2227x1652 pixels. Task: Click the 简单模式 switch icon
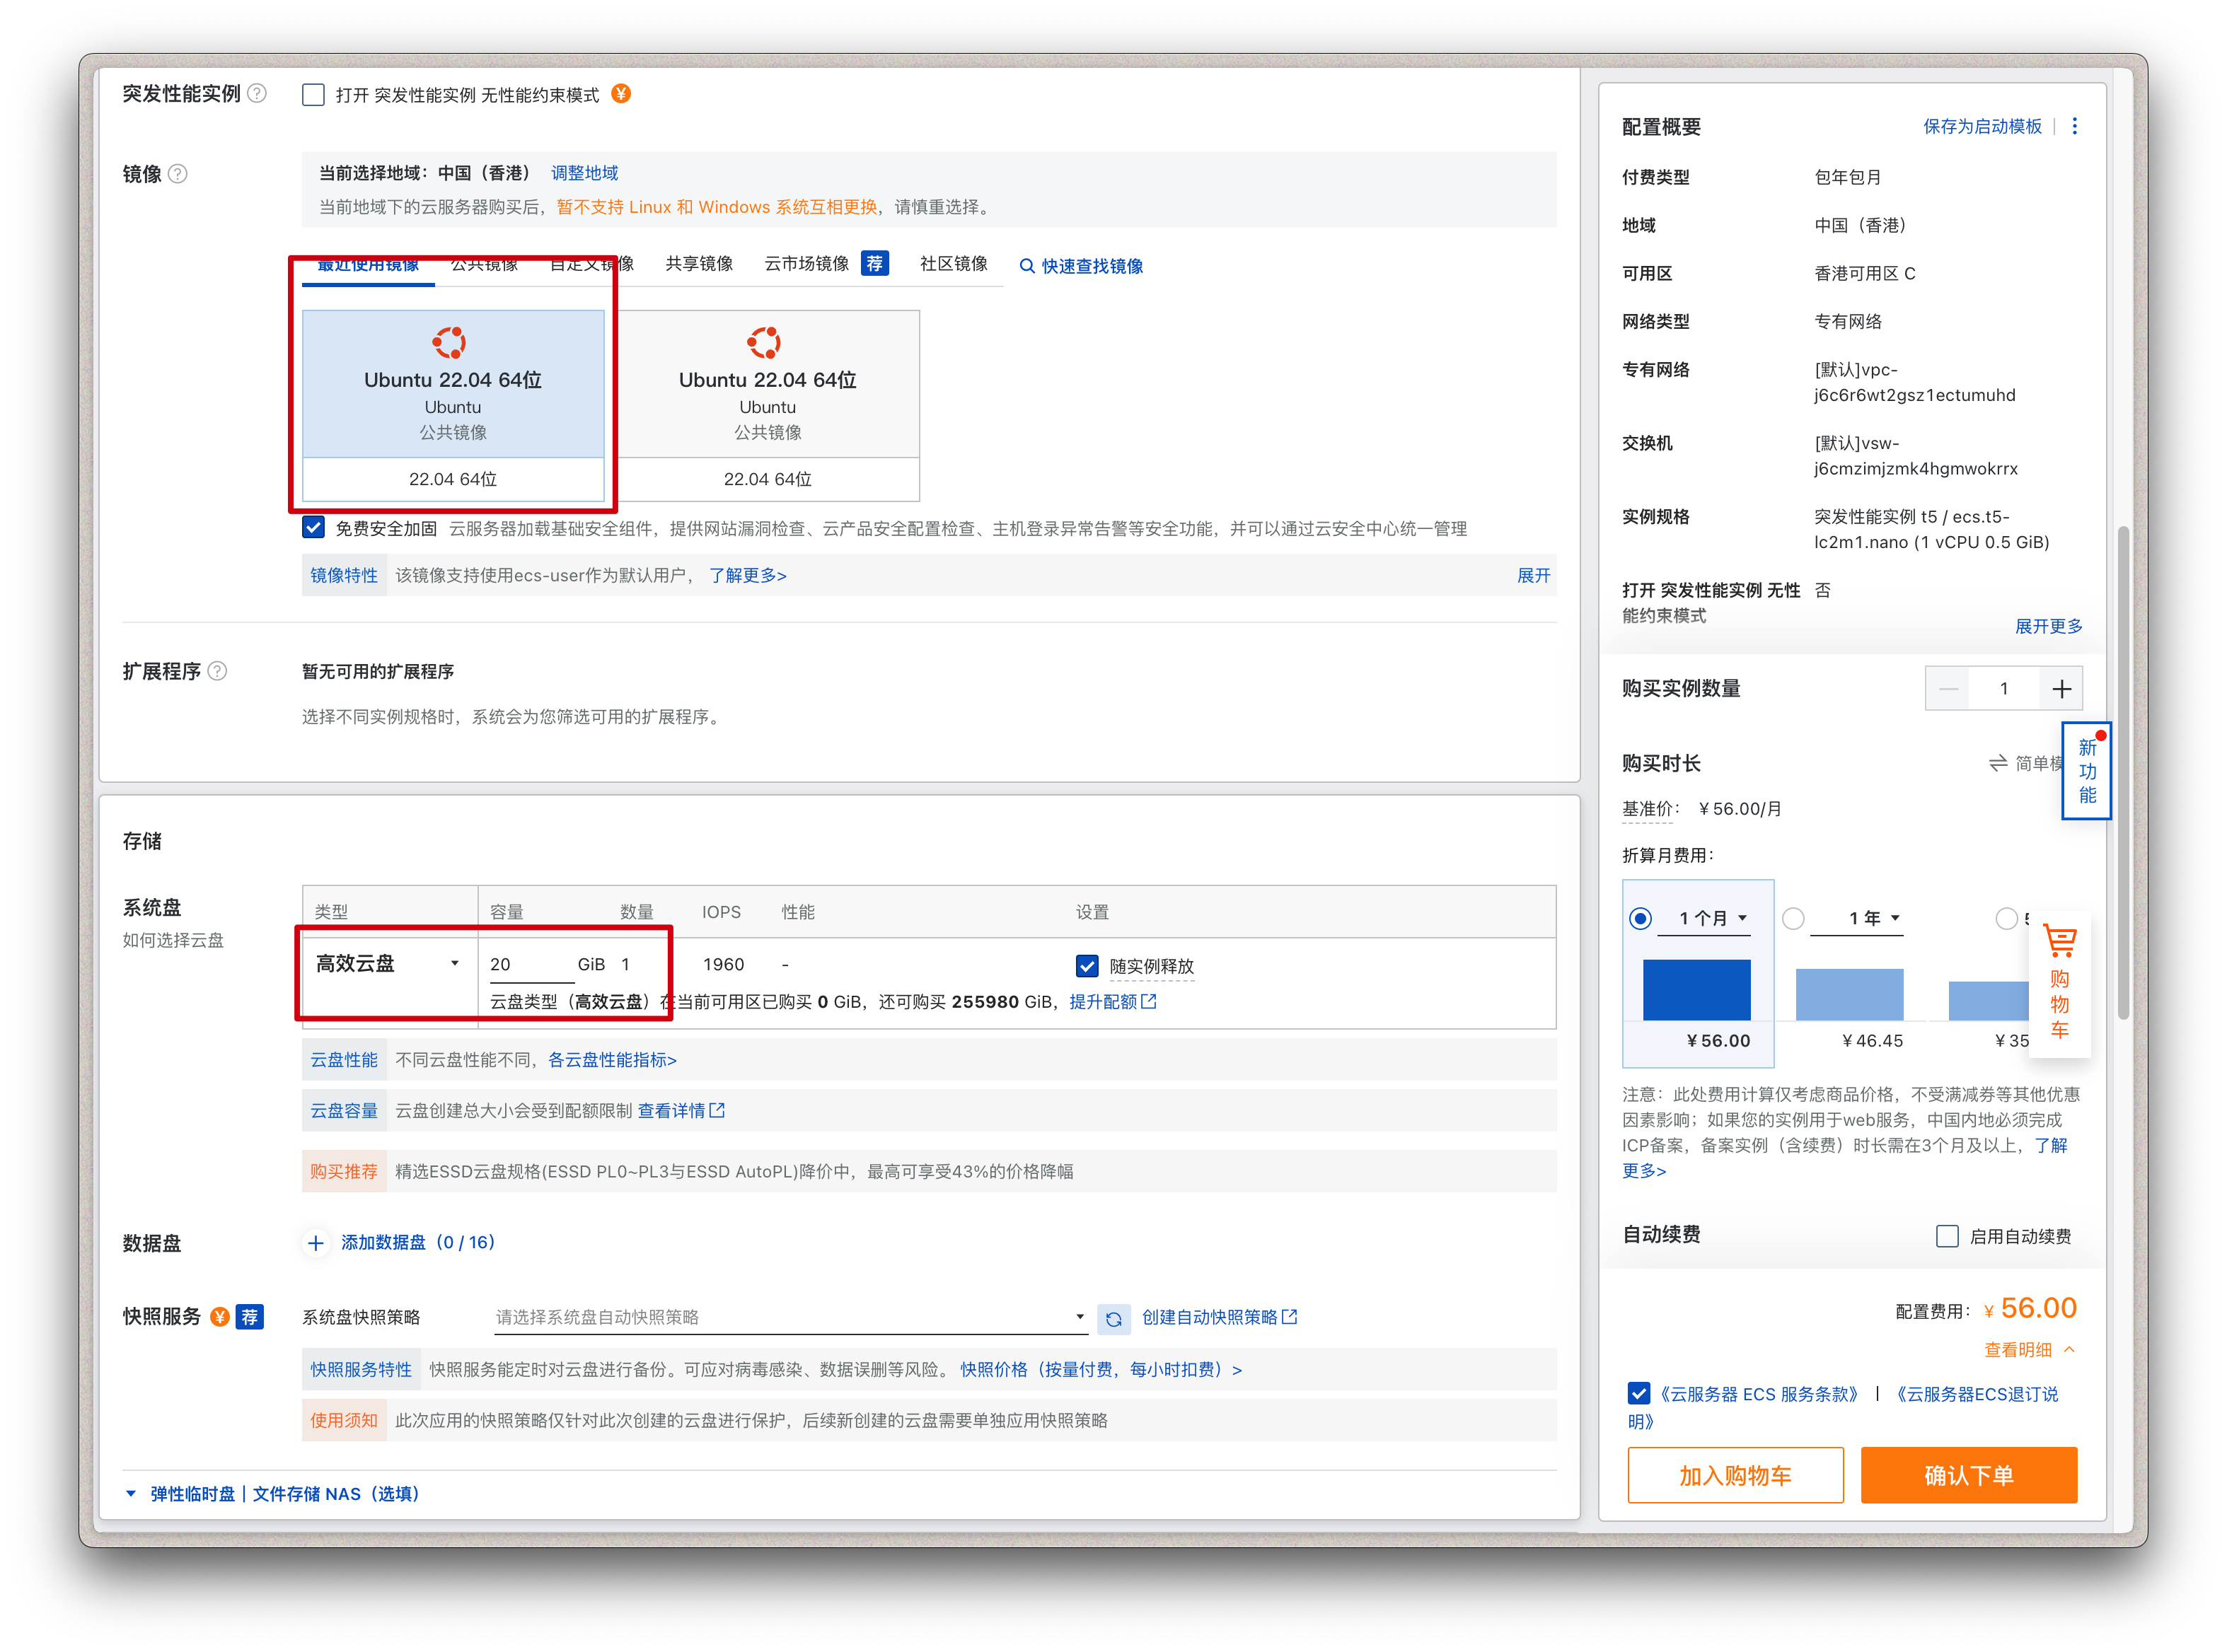(1998, 763)
